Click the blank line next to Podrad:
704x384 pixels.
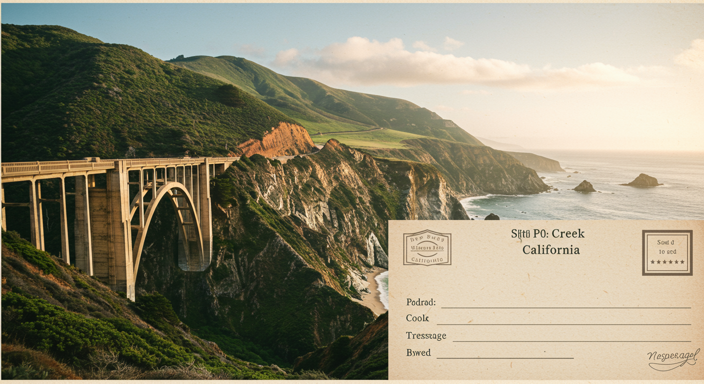pyautogui.click(x=565, y=307)
